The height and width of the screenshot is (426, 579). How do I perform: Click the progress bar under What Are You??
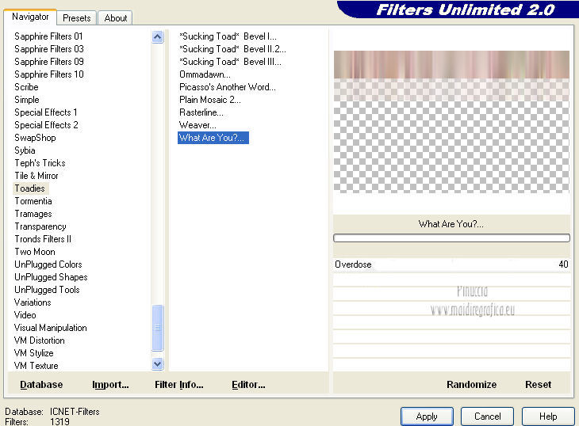click(x=451, y=238)
